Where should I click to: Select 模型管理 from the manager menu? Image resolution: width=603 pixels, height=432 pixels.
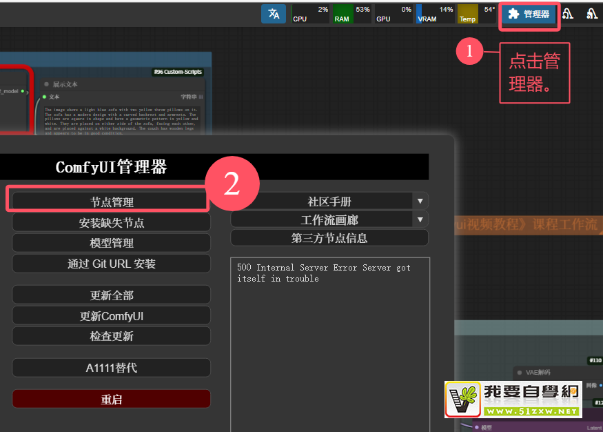point(112,243)
